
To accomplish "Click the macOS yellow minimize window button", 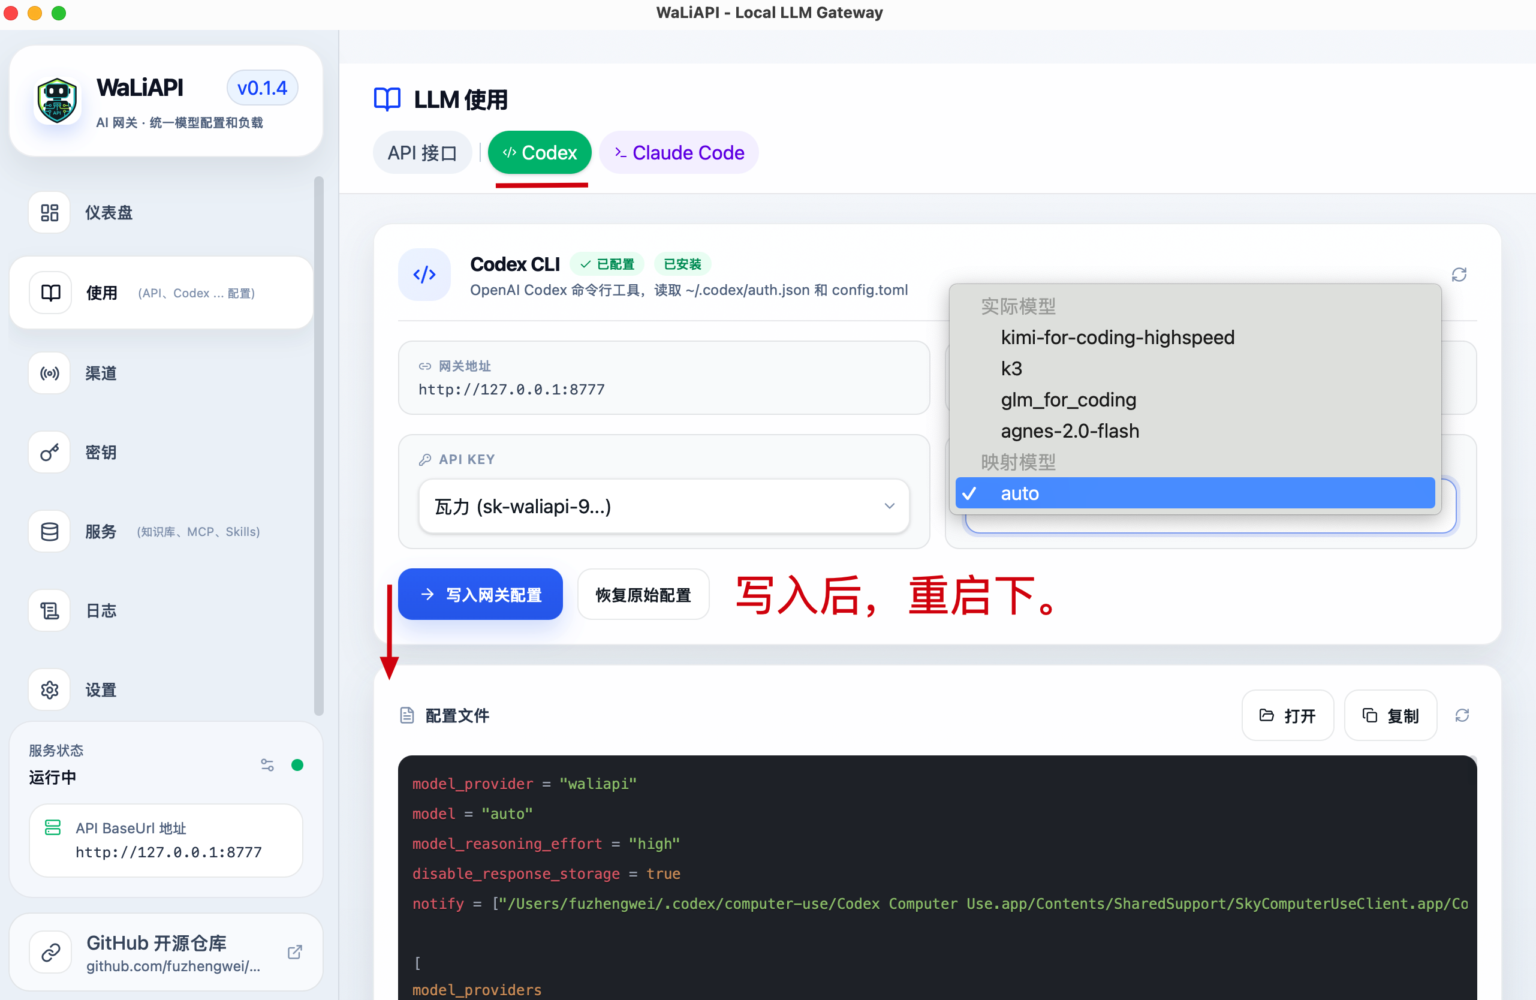I will tap(35, 13).
